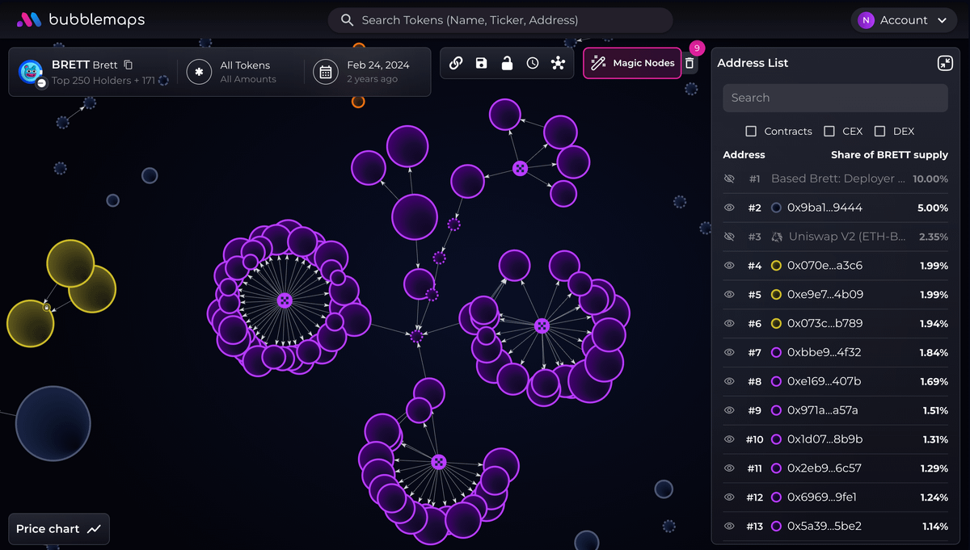Select address 0x6969...9fe1
Viewport: 970px width, 550px height.
822,498
